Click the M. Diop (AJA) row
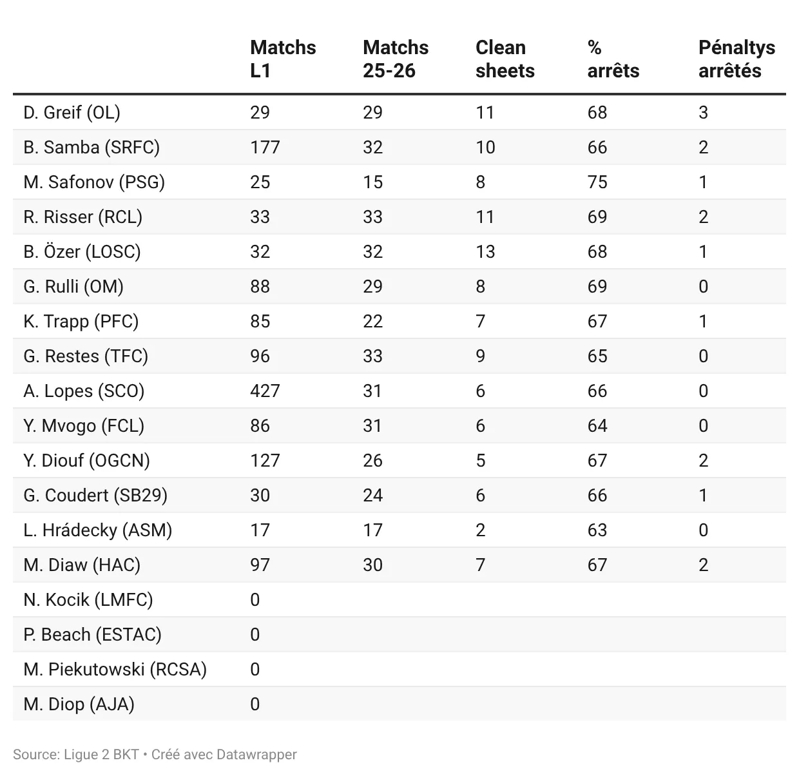The image size is (799, 776). click(x=400, y=704)
